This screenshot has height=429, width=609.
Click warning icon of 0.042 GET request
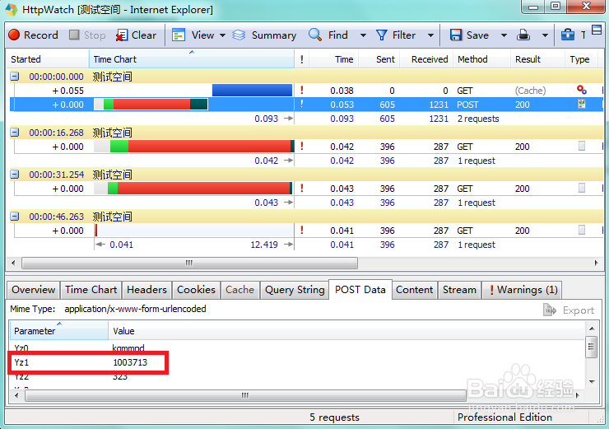coord(302,146)
